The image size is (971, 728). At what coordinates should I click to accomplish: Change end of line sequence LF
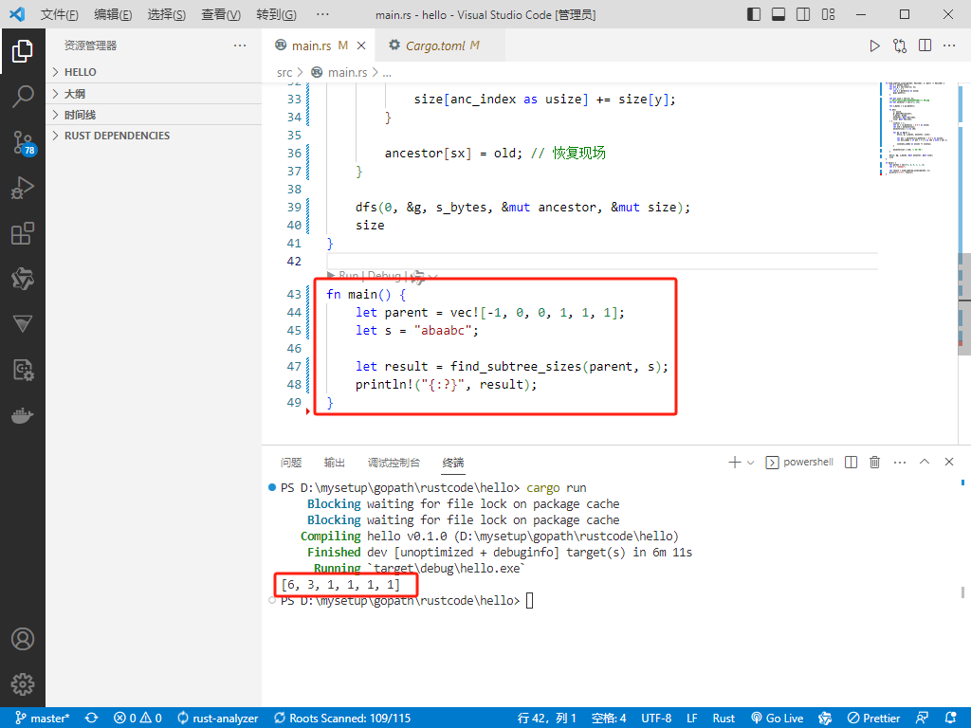(x=692, y=719)
